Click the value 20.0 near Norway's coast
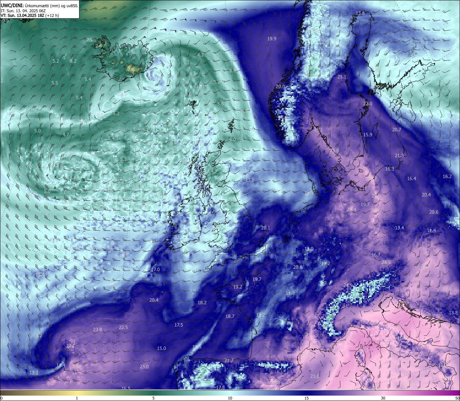 [280, 87]
